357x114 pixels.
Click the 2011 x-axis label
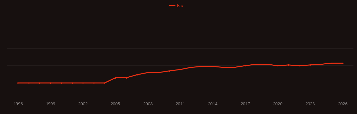pos(180,104)
